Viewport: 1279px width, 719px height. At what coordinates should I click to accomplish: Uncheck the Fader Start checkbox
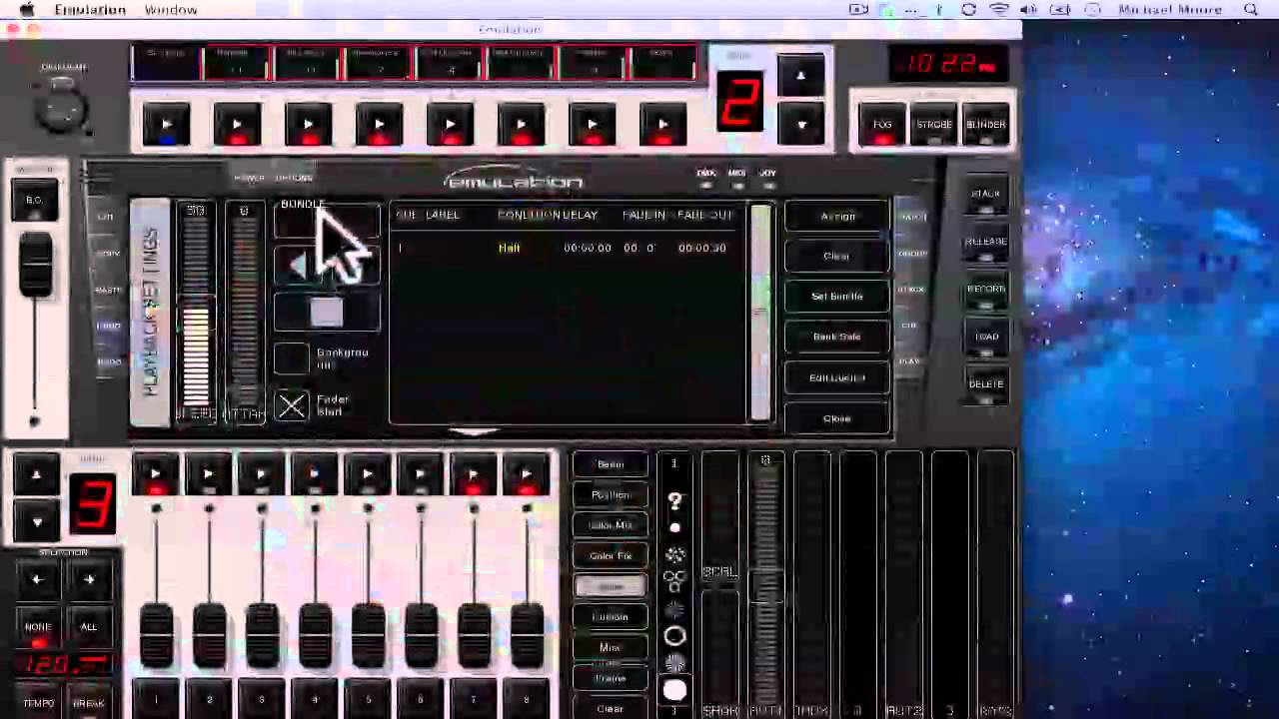[293, 405]
